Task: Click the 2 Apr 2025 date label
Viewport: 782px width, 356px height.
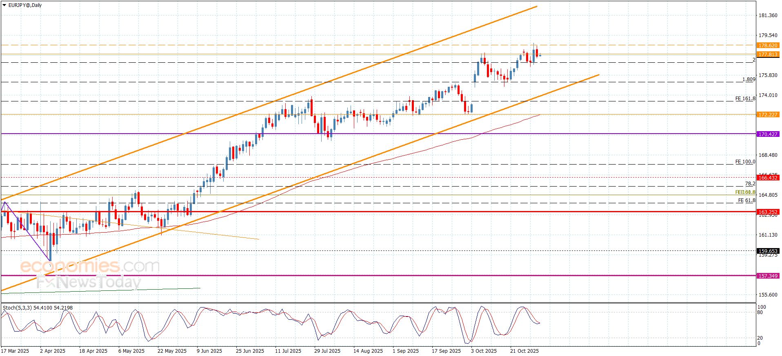Action: (x=53, y=351)
